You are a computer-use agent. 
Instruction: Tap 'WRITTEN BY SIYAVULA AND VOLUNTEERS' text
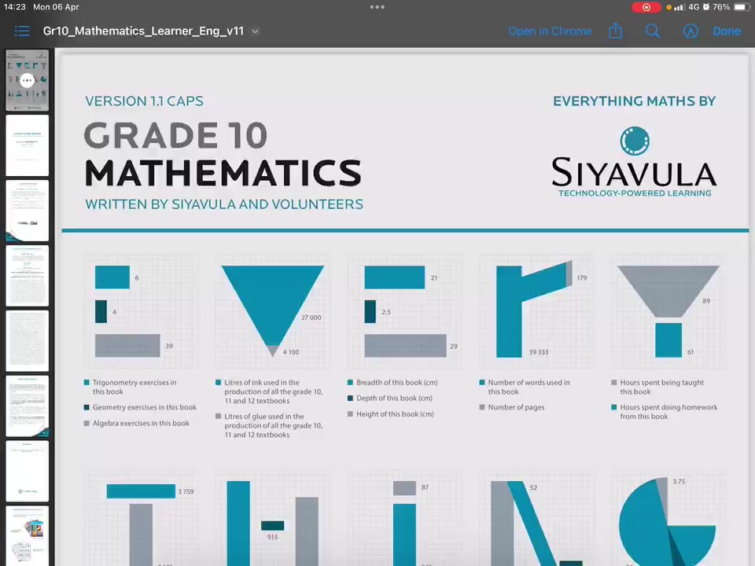pyautogui.click(x=224, y=204)
